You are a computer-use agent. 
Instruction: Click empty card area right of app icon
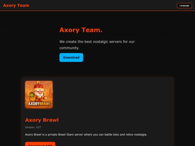(x=112, y=94)
